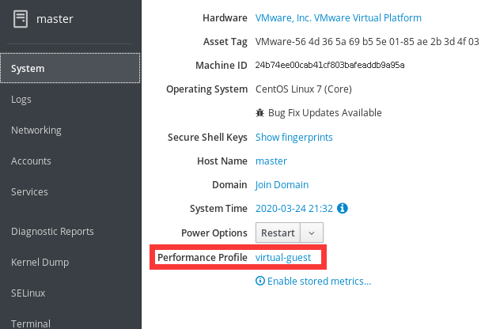The width and height of the screenshot is (481, 329).
Task: Click the Join Domain link
Action: click(282, 185)
